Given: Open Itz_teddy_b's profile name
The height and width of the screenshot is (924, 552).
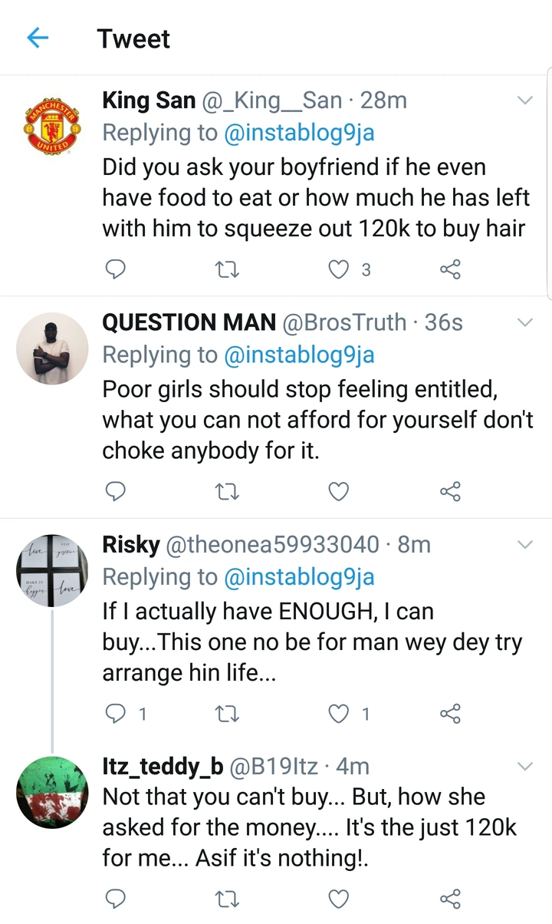Looking at the screenshot, I should pos(163,766).
